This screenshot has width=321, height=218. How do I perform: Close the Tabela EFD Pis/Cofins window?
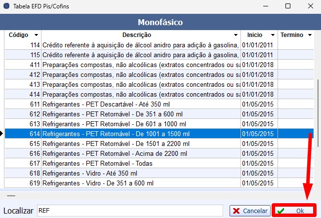point(310,6)
